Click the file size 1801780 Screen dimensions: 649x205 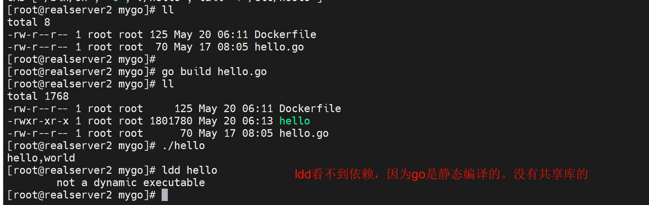[171, 121]
